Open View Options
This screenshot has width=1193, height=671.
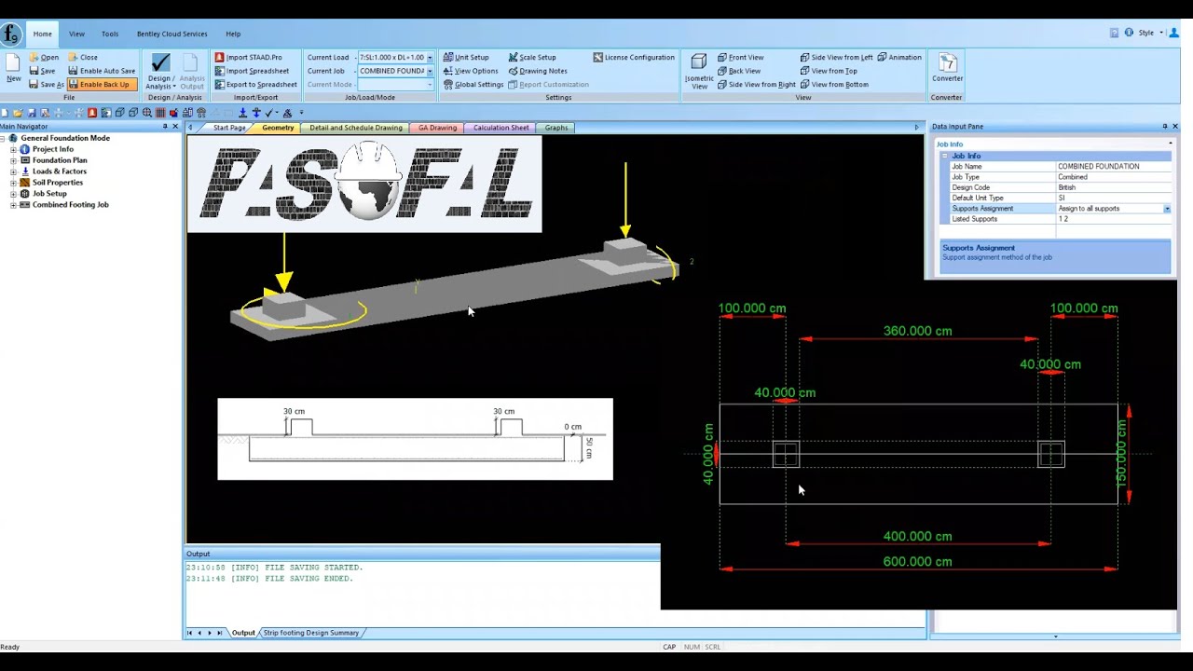(471, 71)
